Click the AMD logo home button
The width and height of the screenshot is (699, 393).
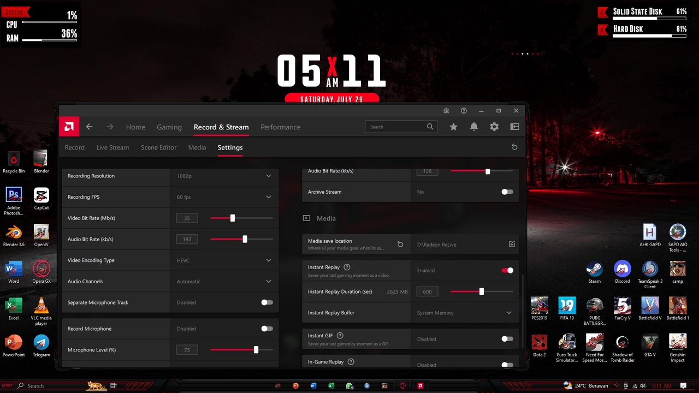69,127
